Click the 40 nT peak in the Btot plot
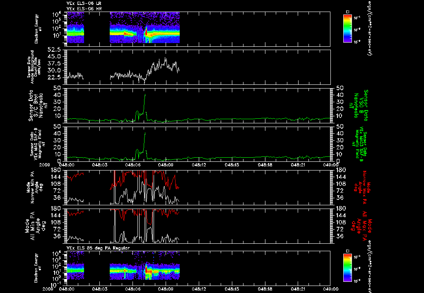Viewport: 424px width, 293px height. point(145,95)
